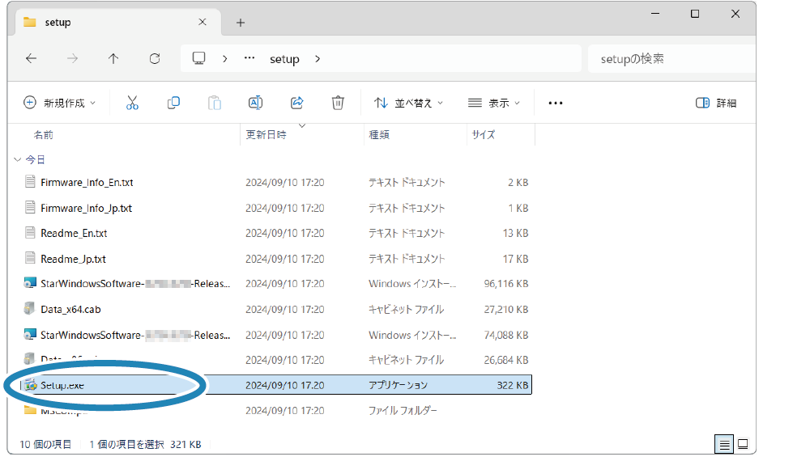Click the Delete trash can icon

pyautogui.click(x=338, y=103)
